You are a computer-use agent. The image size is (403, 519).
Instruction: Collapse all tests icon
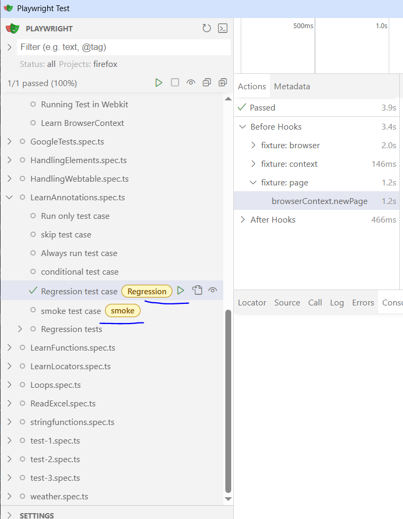(x=207, y=82)
